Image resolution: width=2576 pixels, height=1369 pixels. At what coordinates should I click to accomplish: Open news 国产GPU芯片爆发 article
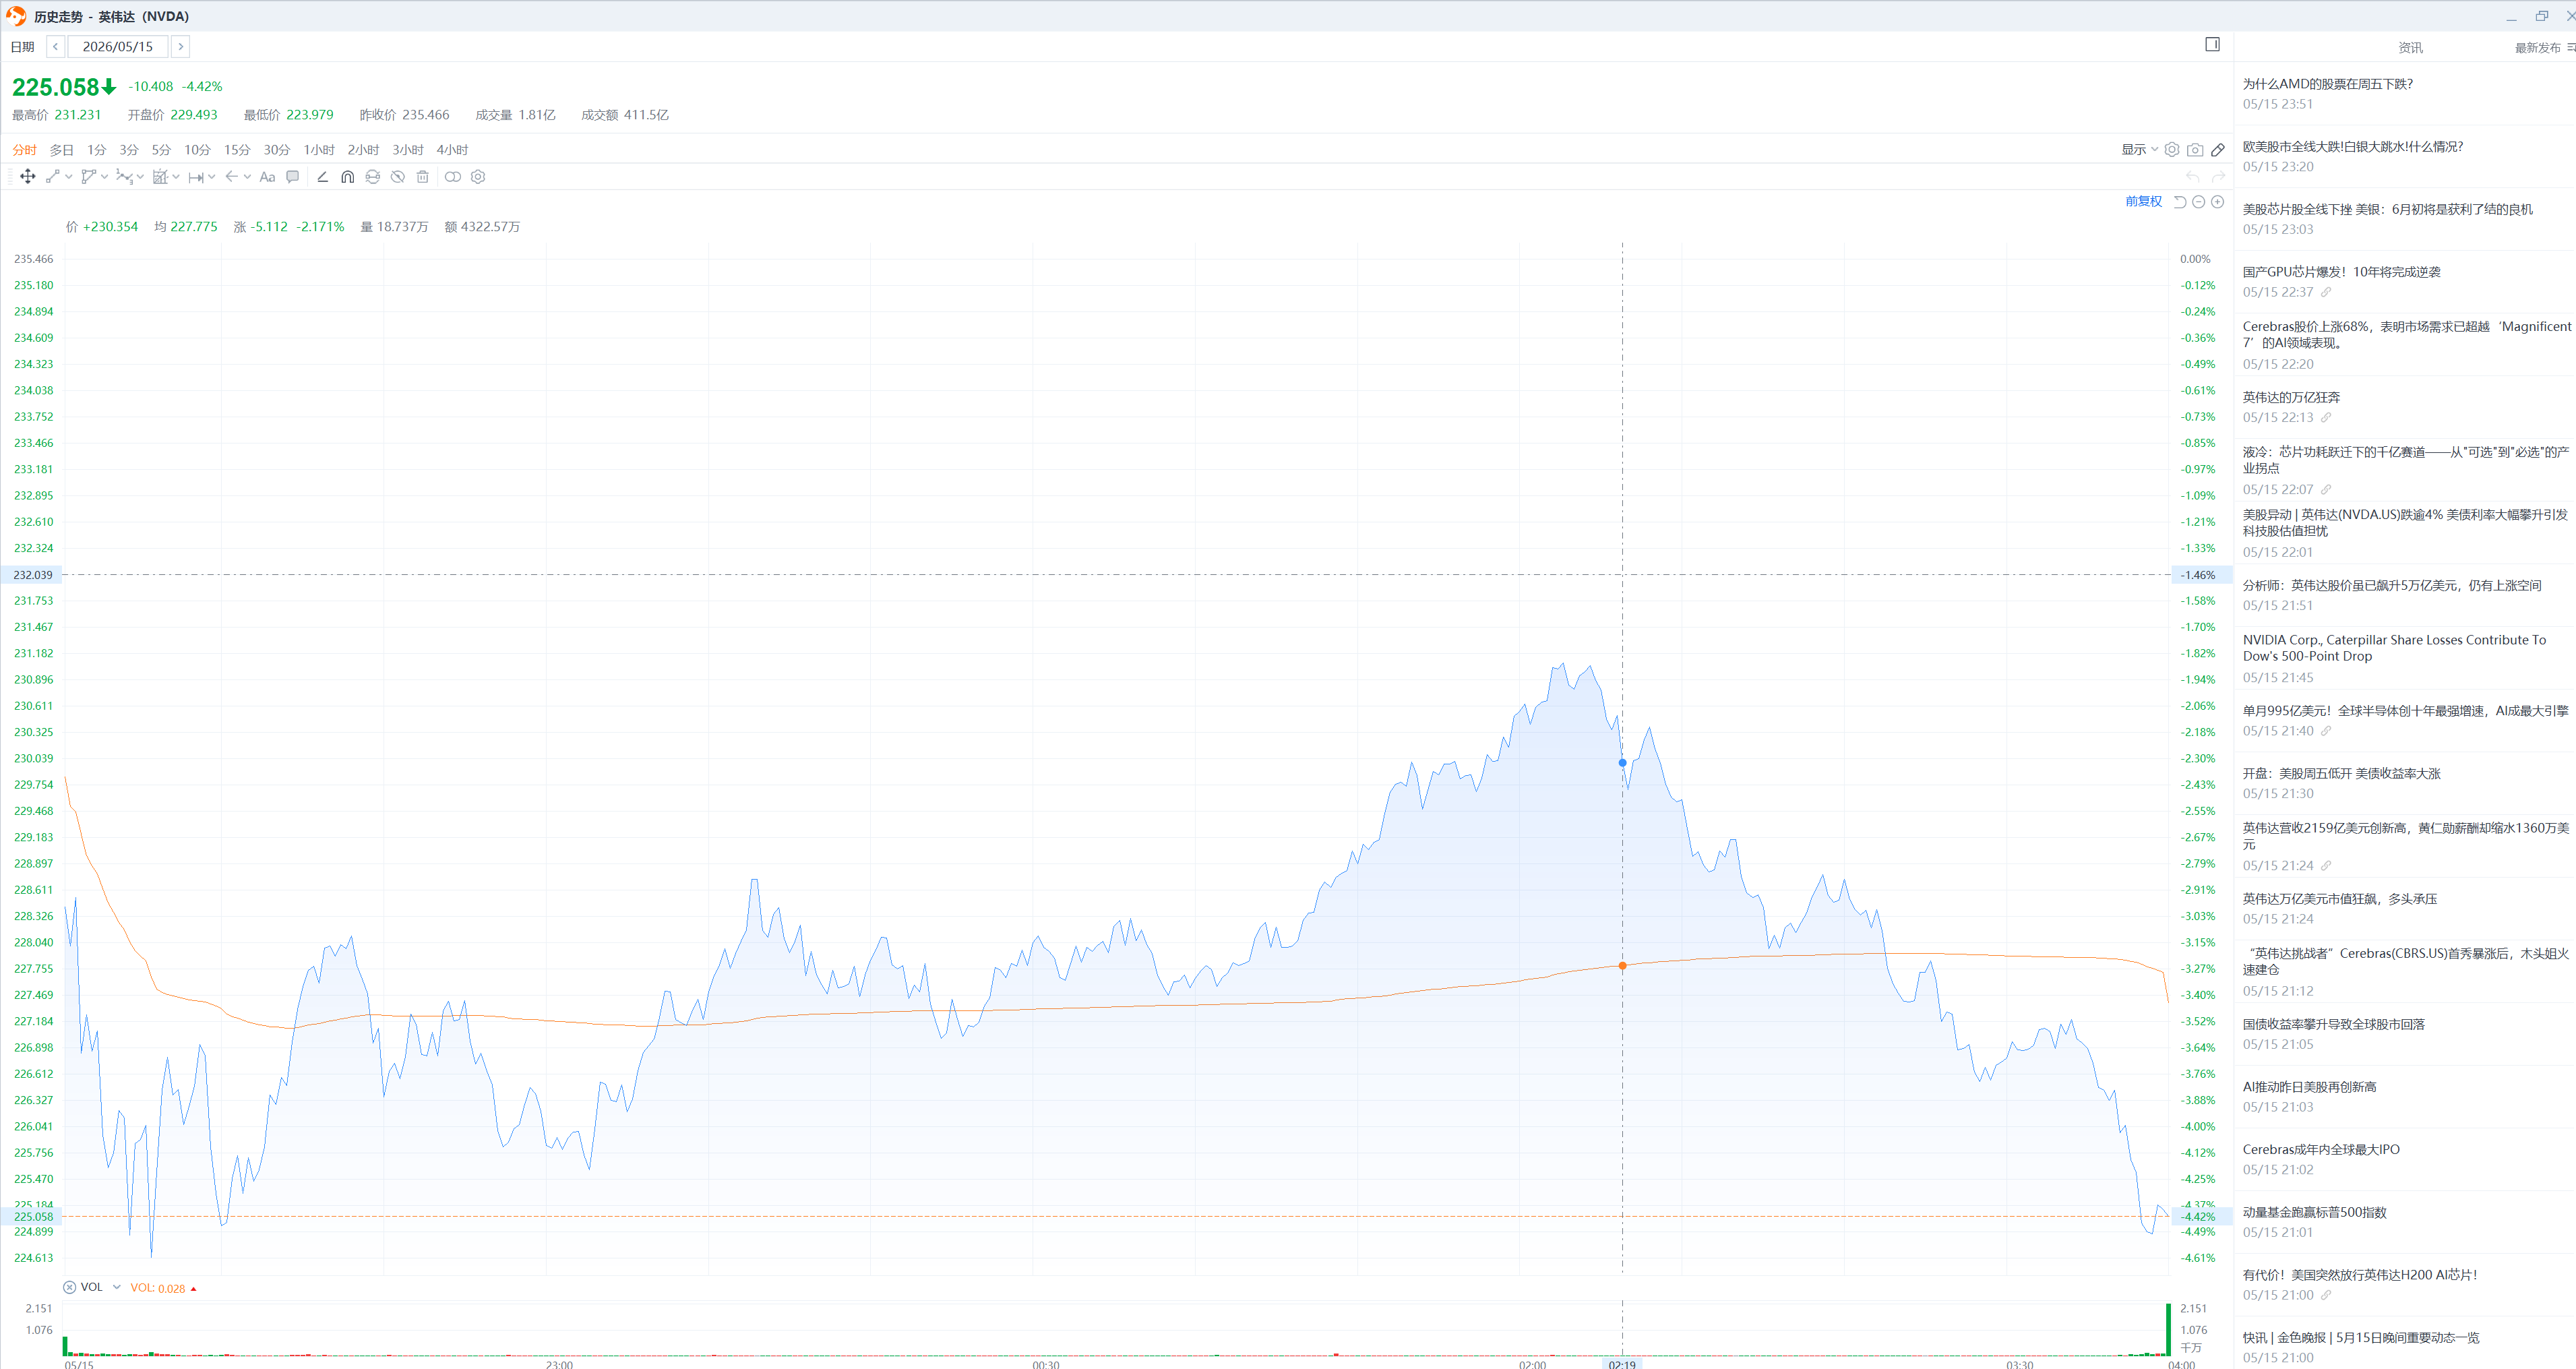2342,272
